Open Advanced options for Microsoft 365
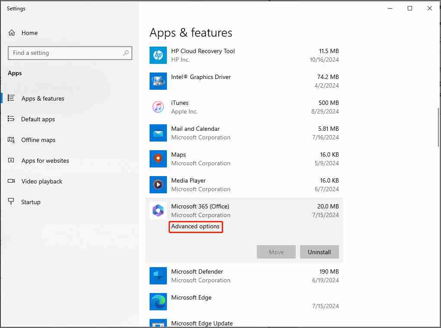This screenshot has height=328, width=441. pos(195,226)
